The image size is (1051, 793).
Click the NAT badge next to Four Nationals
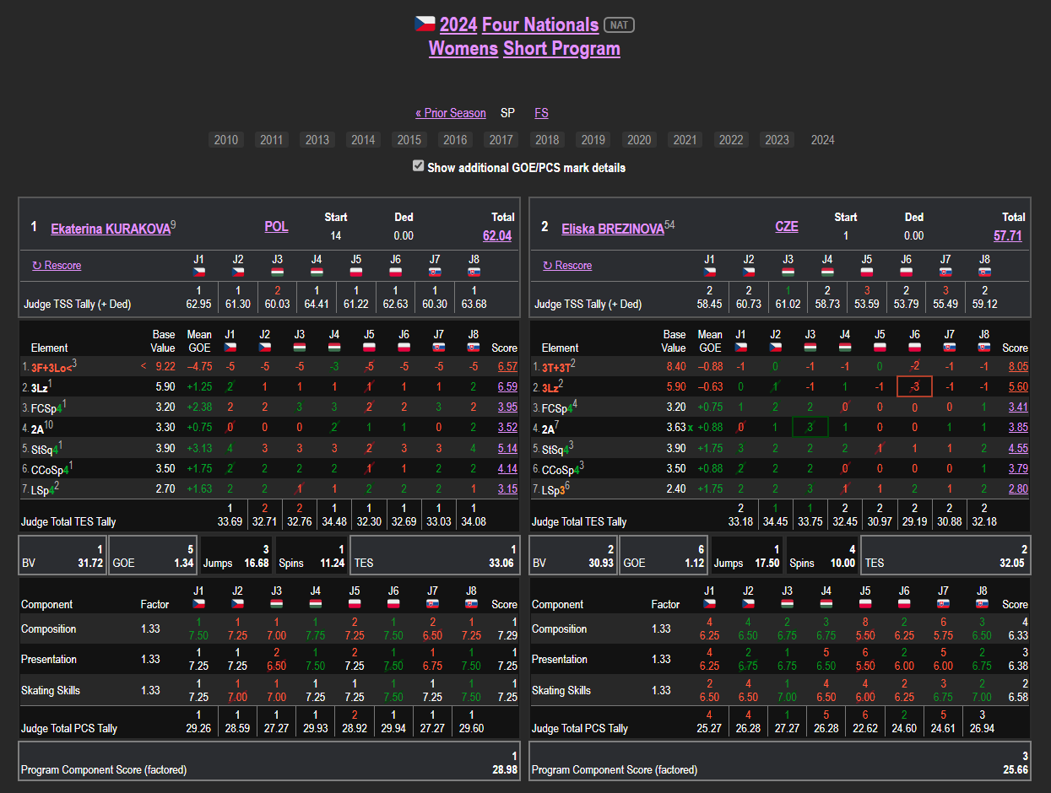coord(619,24)
